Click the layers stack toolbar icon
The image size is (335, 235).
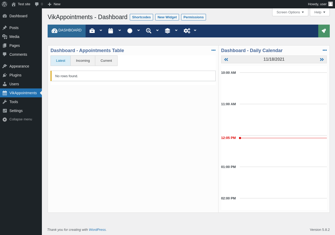tap(167, 31)
